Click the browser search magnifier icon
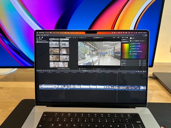171x128 pixels. click(77, 38)
